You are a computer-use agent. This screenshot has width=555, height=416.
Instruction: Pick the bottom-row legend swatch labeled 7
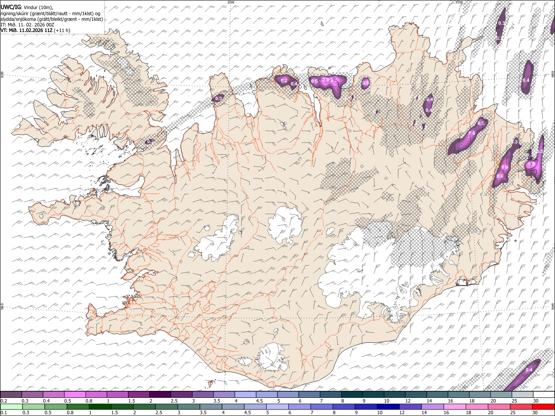(x=322, y=407)
